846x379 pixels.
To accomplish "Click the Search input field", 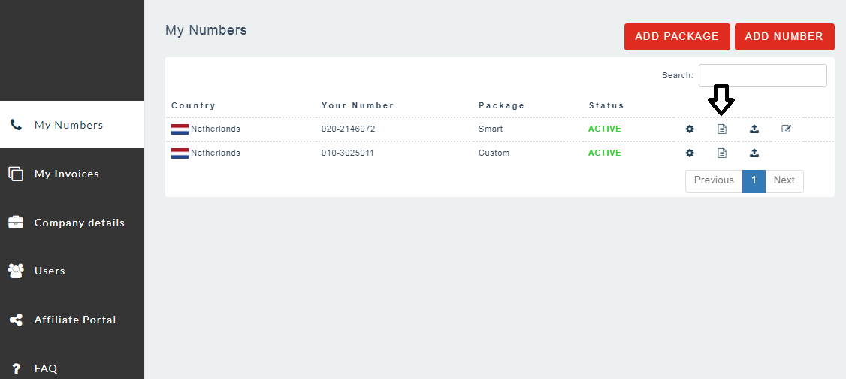I will coord(763,75).
